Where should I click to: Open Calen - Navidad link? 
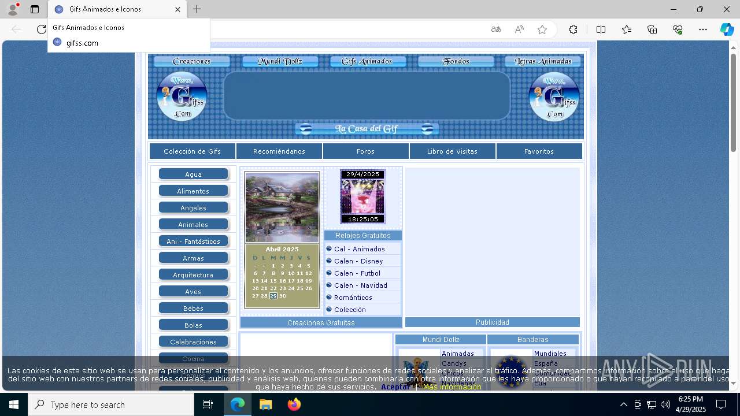point(360,285)
